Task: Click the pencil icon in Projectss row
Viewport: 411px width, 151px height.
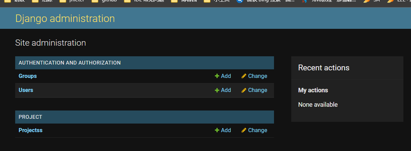Action: (x=244, y=130)
